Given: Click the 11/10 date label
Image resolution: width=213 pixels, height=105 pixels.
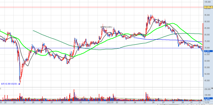Looking at the screenshot, I should coord(207,103).
